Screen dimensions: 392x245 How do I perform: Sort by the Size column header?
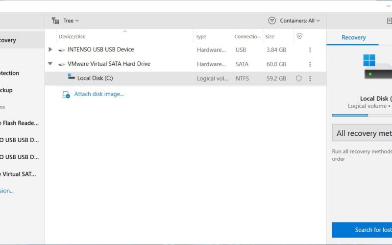(269, 36)
